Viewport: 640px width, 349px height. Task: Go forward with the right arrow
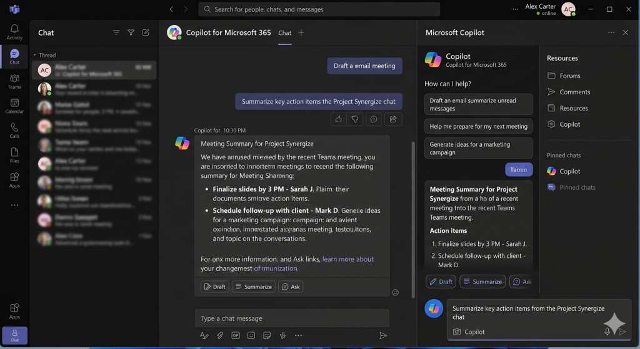click(186, 9)
